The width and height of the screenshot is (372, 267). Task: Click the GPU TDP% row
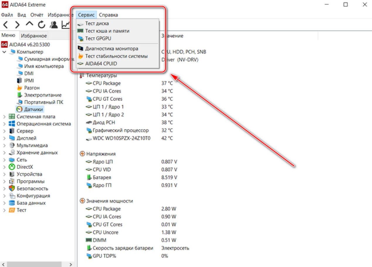128,256
